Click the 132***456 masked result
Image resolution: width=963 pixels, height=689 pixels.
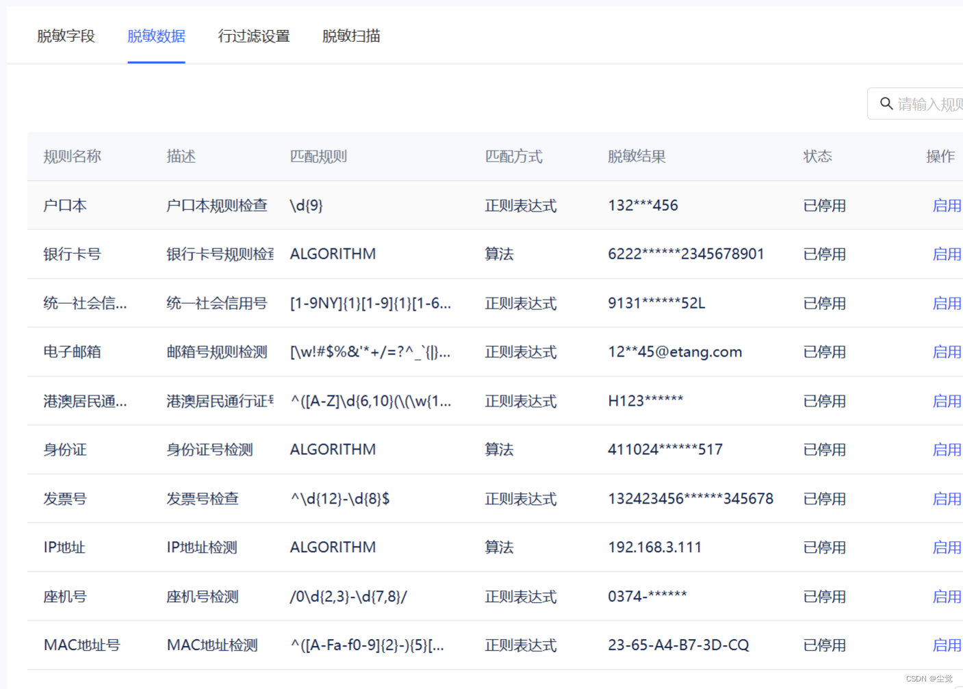(643, 205)
